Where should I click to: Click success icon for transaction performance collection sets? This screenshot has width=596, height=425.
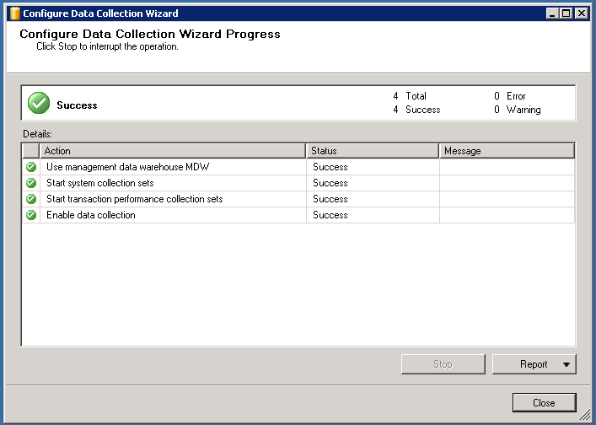31,199
